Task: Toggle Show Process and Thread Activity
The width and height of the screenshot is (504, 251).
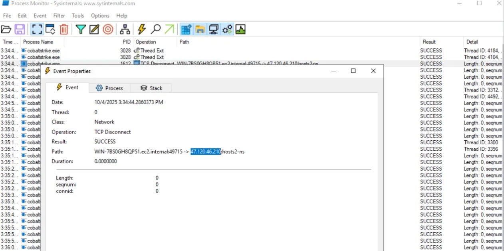Action: coord(227,29)
